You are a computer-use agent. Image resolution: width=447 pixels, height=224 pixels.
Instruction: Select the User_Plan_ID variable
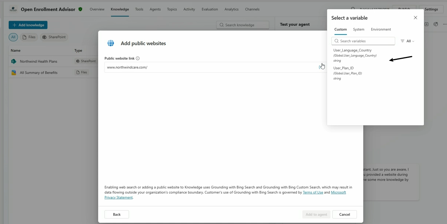(x=347, y=73)
